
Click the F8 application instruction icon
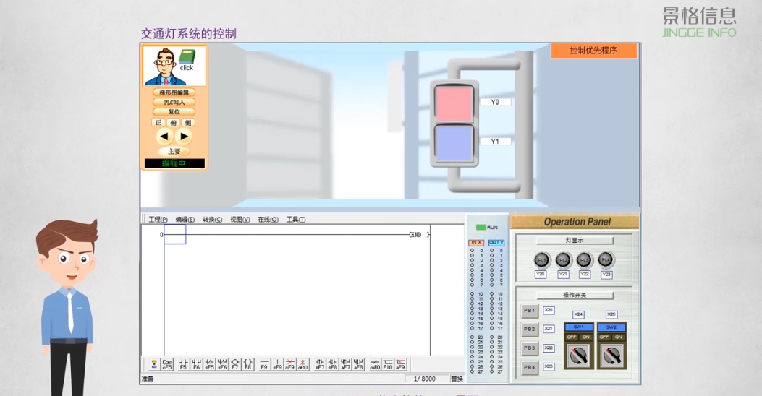click(247, 364)
